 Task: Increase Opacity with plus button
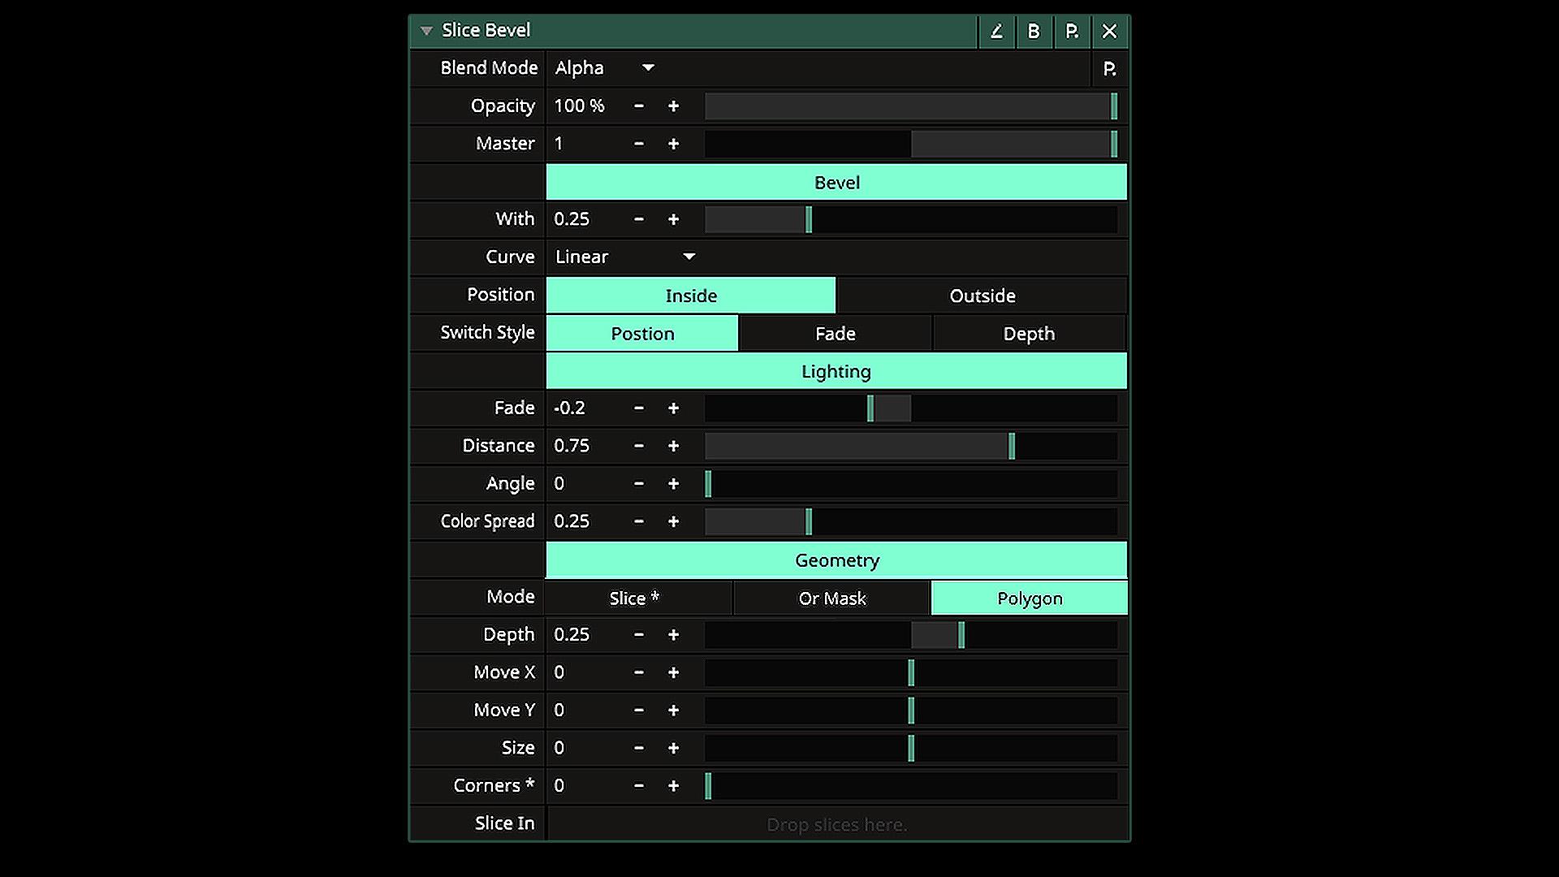[673, 106]
